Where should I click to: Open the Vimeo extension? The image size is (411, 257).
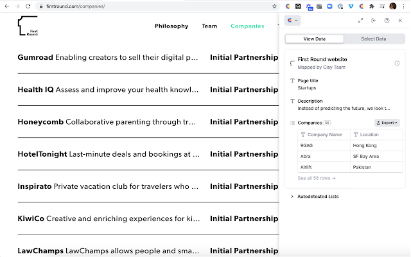351,6
